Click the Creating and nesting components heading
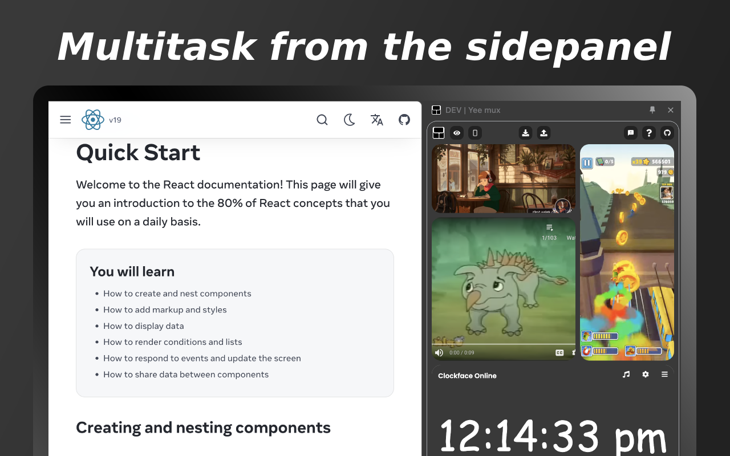The height and width of the screenshot is (456, 730). [x=203, y=427]
